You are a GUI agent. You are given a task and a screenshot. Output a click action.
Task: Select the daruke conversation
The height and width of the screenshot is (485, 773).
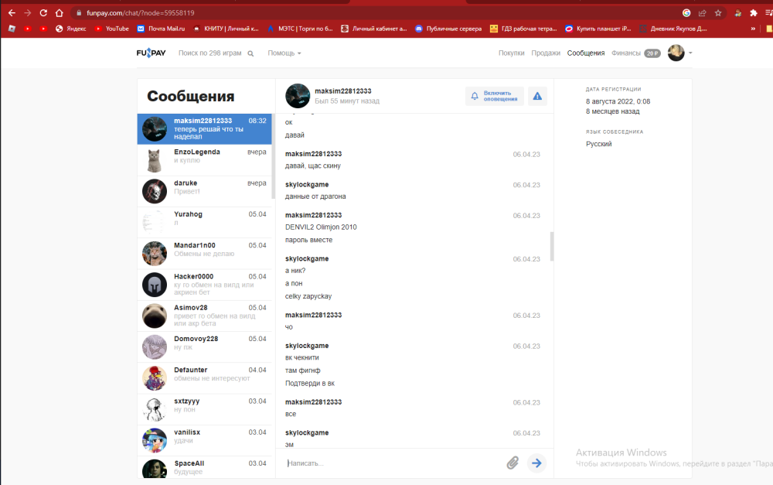[204, 191]
